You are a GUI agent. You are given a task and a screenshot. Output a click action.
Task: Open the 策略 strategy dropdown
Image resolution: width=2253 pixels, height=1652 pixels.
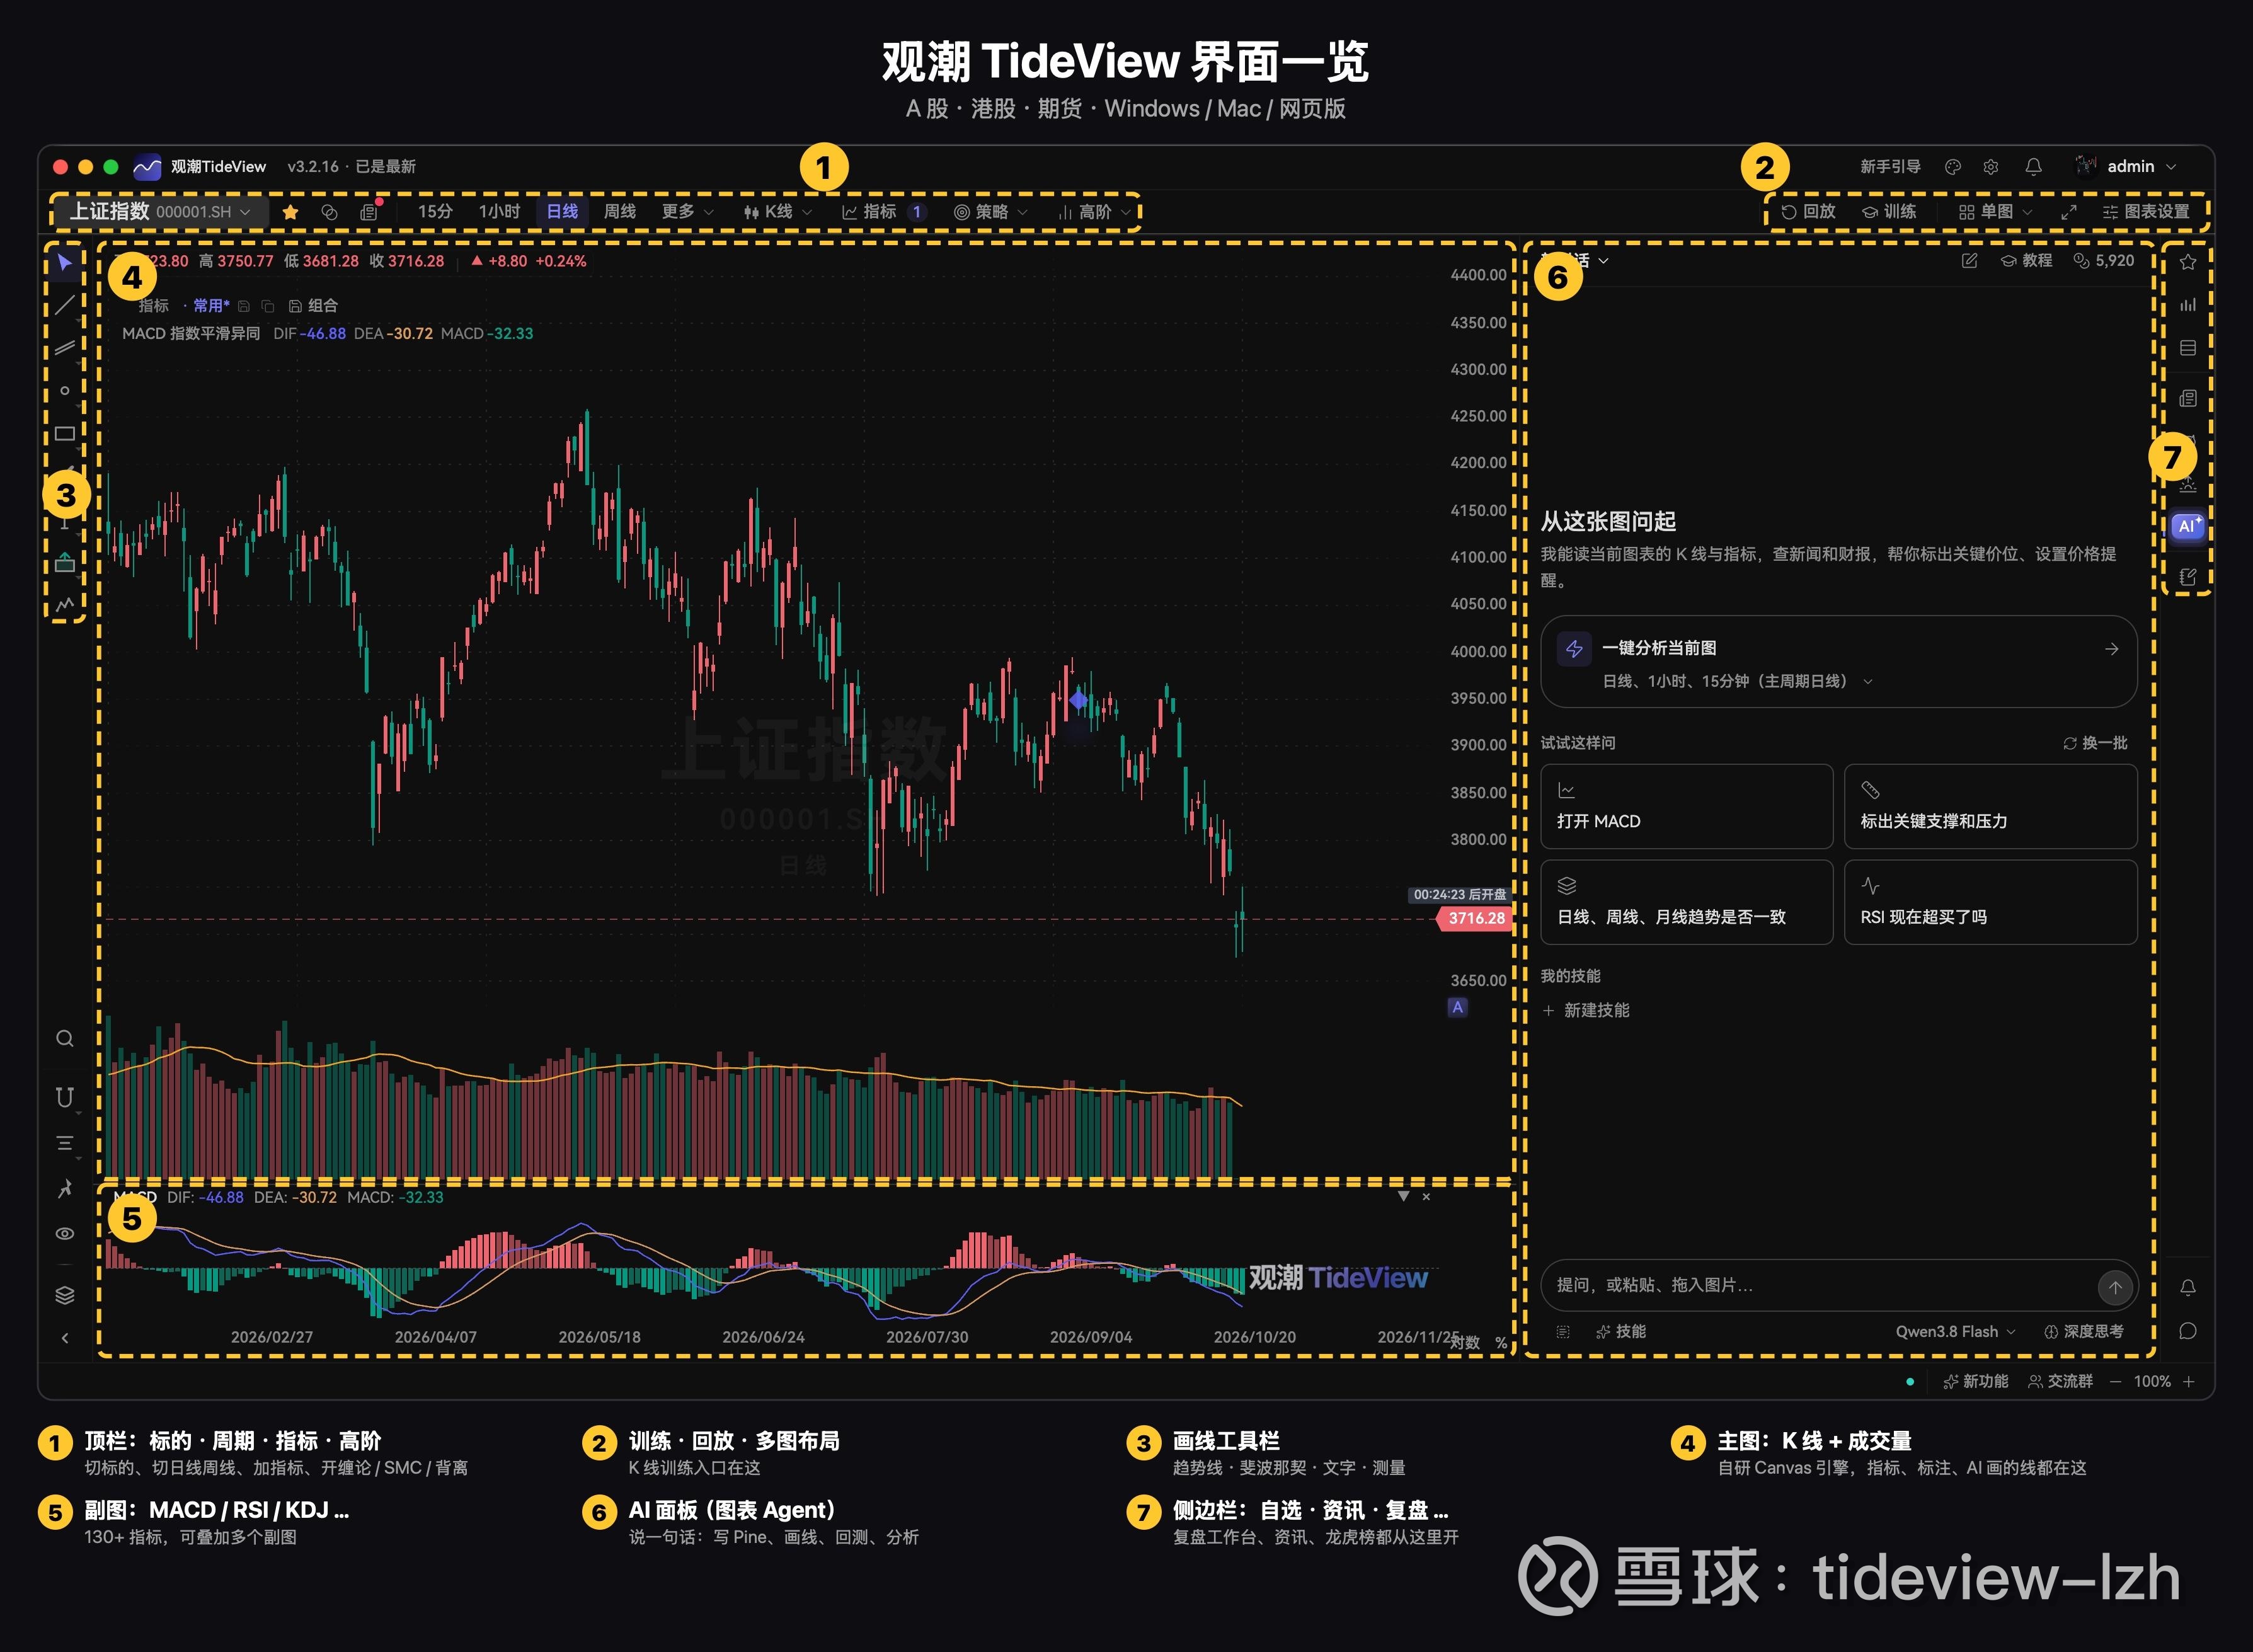click(x=990, y=212)
